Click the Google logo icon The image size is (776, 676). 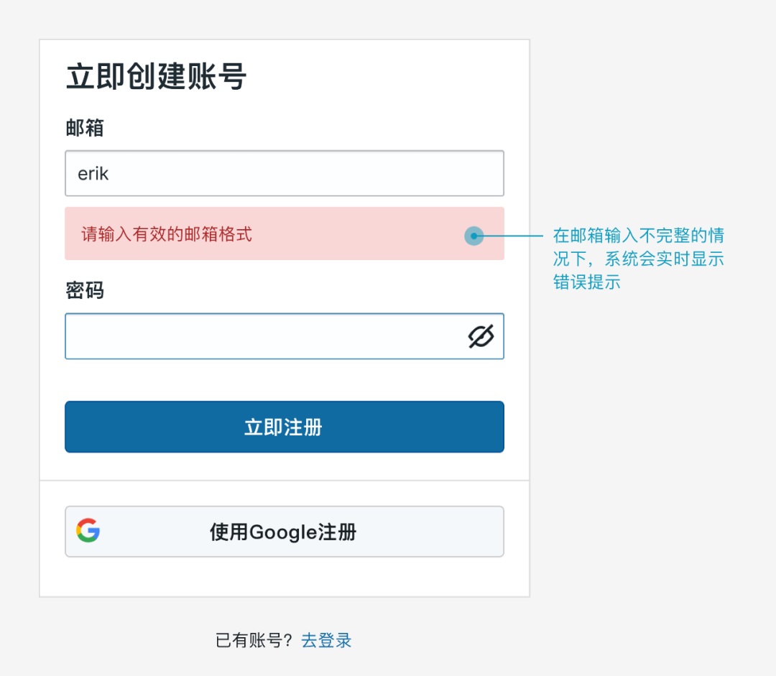click(x=88, y=531)
